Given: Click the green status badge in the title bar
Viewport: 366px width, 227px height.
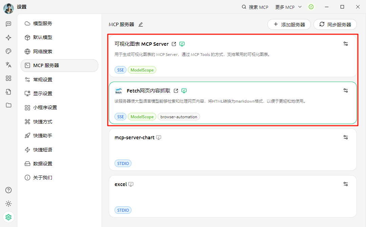Looking at the screenshot, I should (311, 7).
